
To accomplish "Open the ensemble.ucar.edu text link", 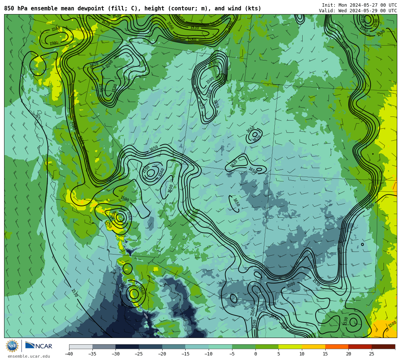I will coord(29,356).
